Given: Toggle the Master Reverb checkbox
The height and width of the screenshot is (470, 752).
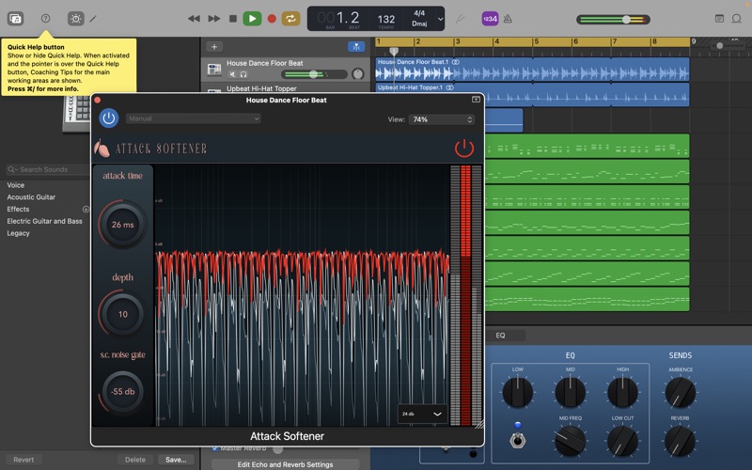Looking at the screenshot, I should pyautogui.click(x=215, y=448).
